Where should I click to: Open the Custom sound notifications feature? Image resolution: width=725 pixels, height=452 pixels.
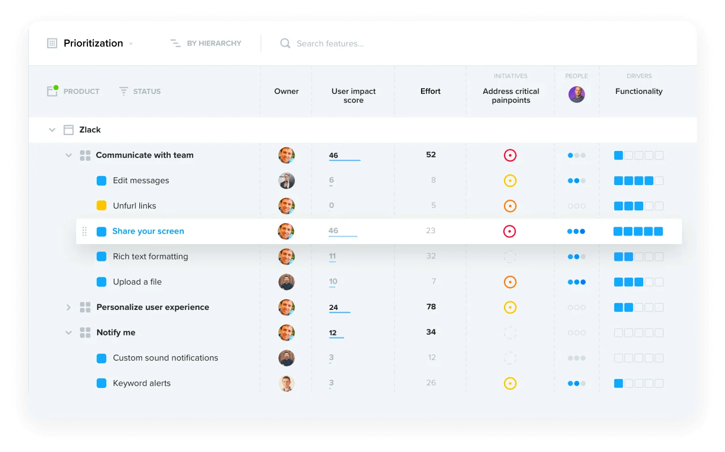pyautogui.click(x=165, y=358)
